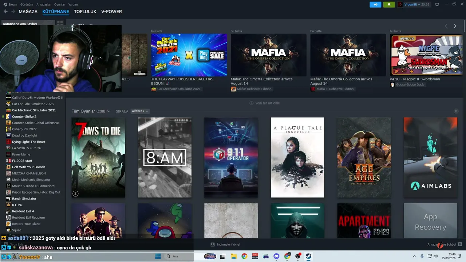Click the Dying Light: The Beast icon
The image size is (466, 262).
8,142
